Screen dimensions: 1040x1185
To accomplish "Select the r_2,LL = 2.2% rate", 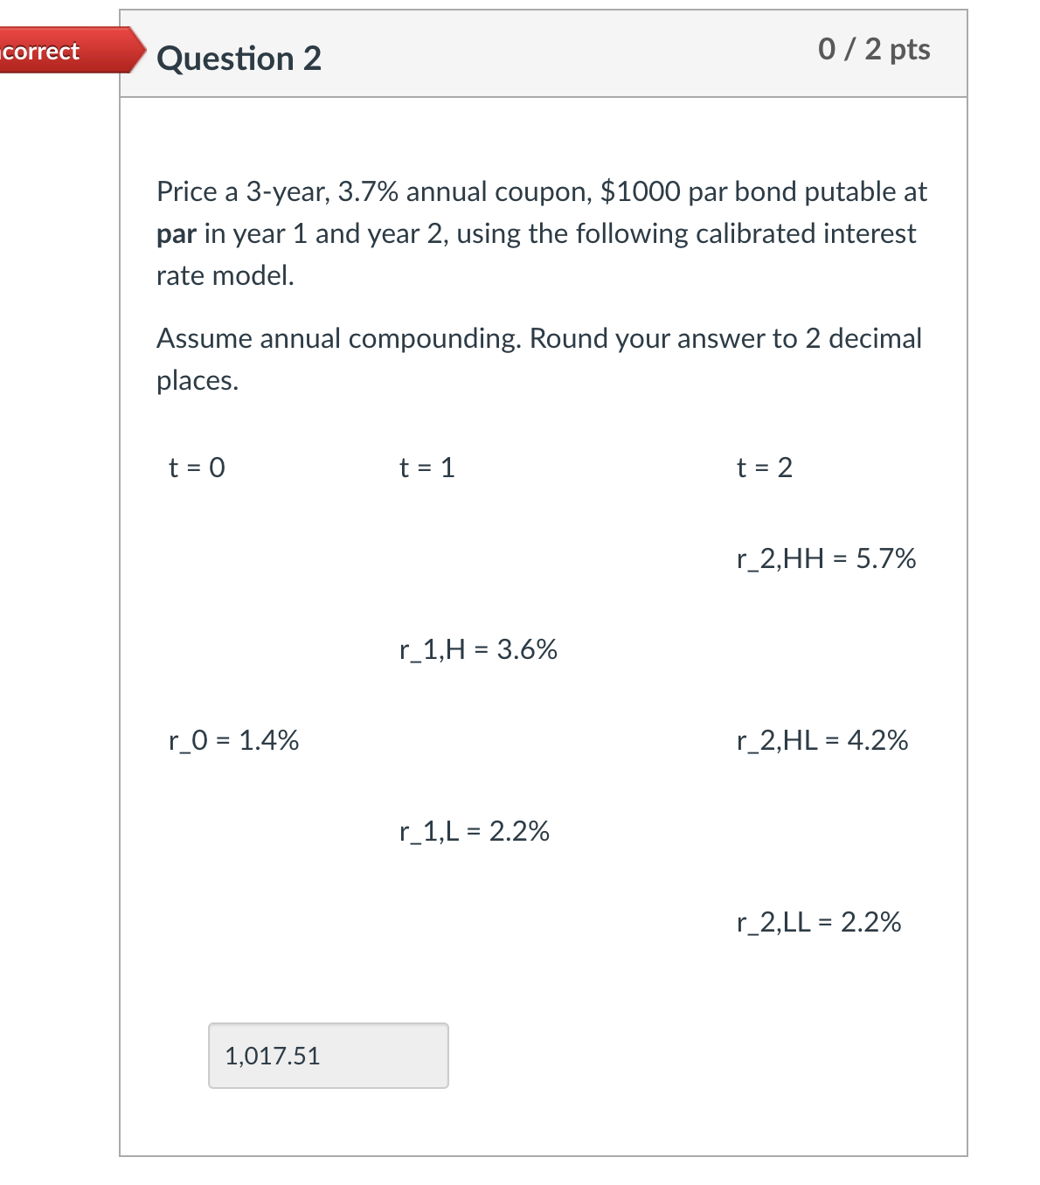I will point(819,922).
